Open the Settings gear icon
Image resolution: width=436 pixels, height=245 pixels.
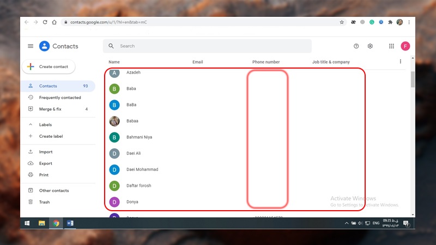tap(370, 46)
